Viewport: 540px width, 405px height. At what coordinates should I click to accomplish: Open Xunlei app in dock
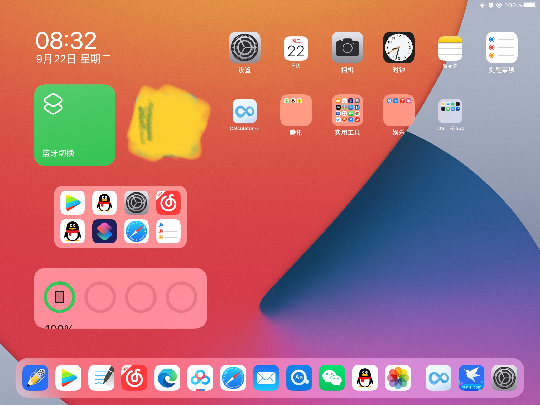click(x=471, y=378)
